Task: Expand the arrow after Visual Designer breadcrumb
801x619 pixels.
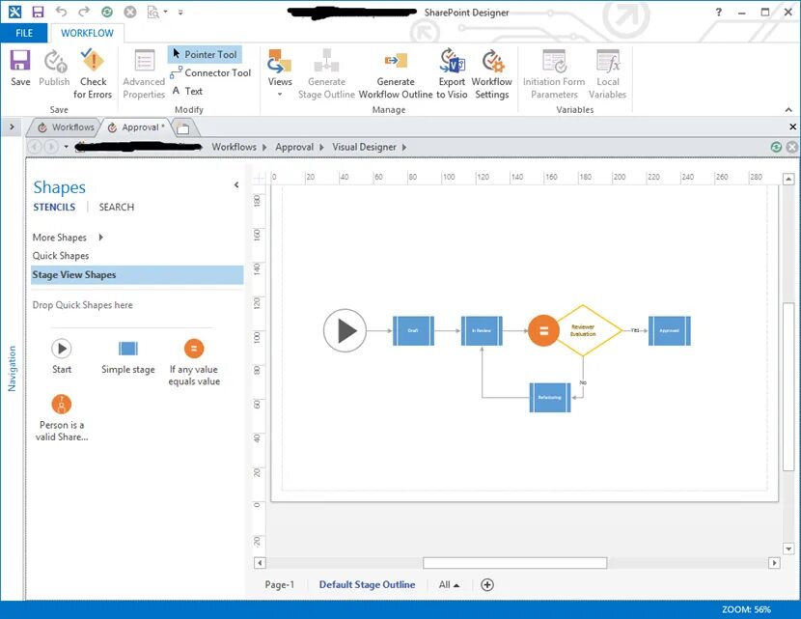Action: (404, 147)
